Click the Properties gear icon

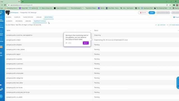(174, 17)
